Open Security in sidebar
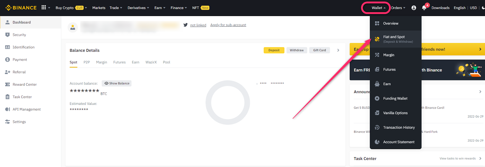The height and width of the screenshot is (167, 485). (x=31, y=35)
